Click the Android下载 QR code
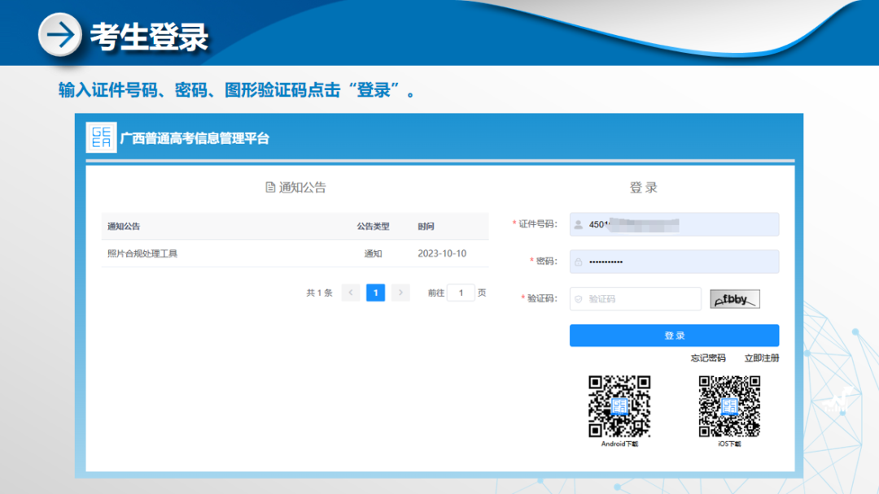The width and height of the screenshot is (879, 494). [x=619, y=406]
